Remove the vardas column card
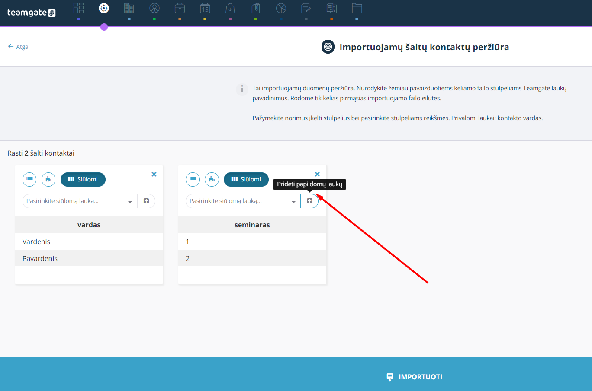The height and width of the screenshot is (391, 592). 154,174
